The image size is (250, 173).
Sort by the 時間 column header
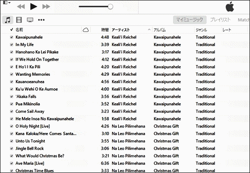point(105,30)
